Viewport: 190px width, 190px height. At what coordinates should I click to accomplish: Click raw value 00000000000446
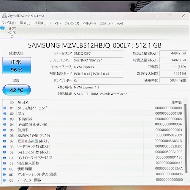169,163
